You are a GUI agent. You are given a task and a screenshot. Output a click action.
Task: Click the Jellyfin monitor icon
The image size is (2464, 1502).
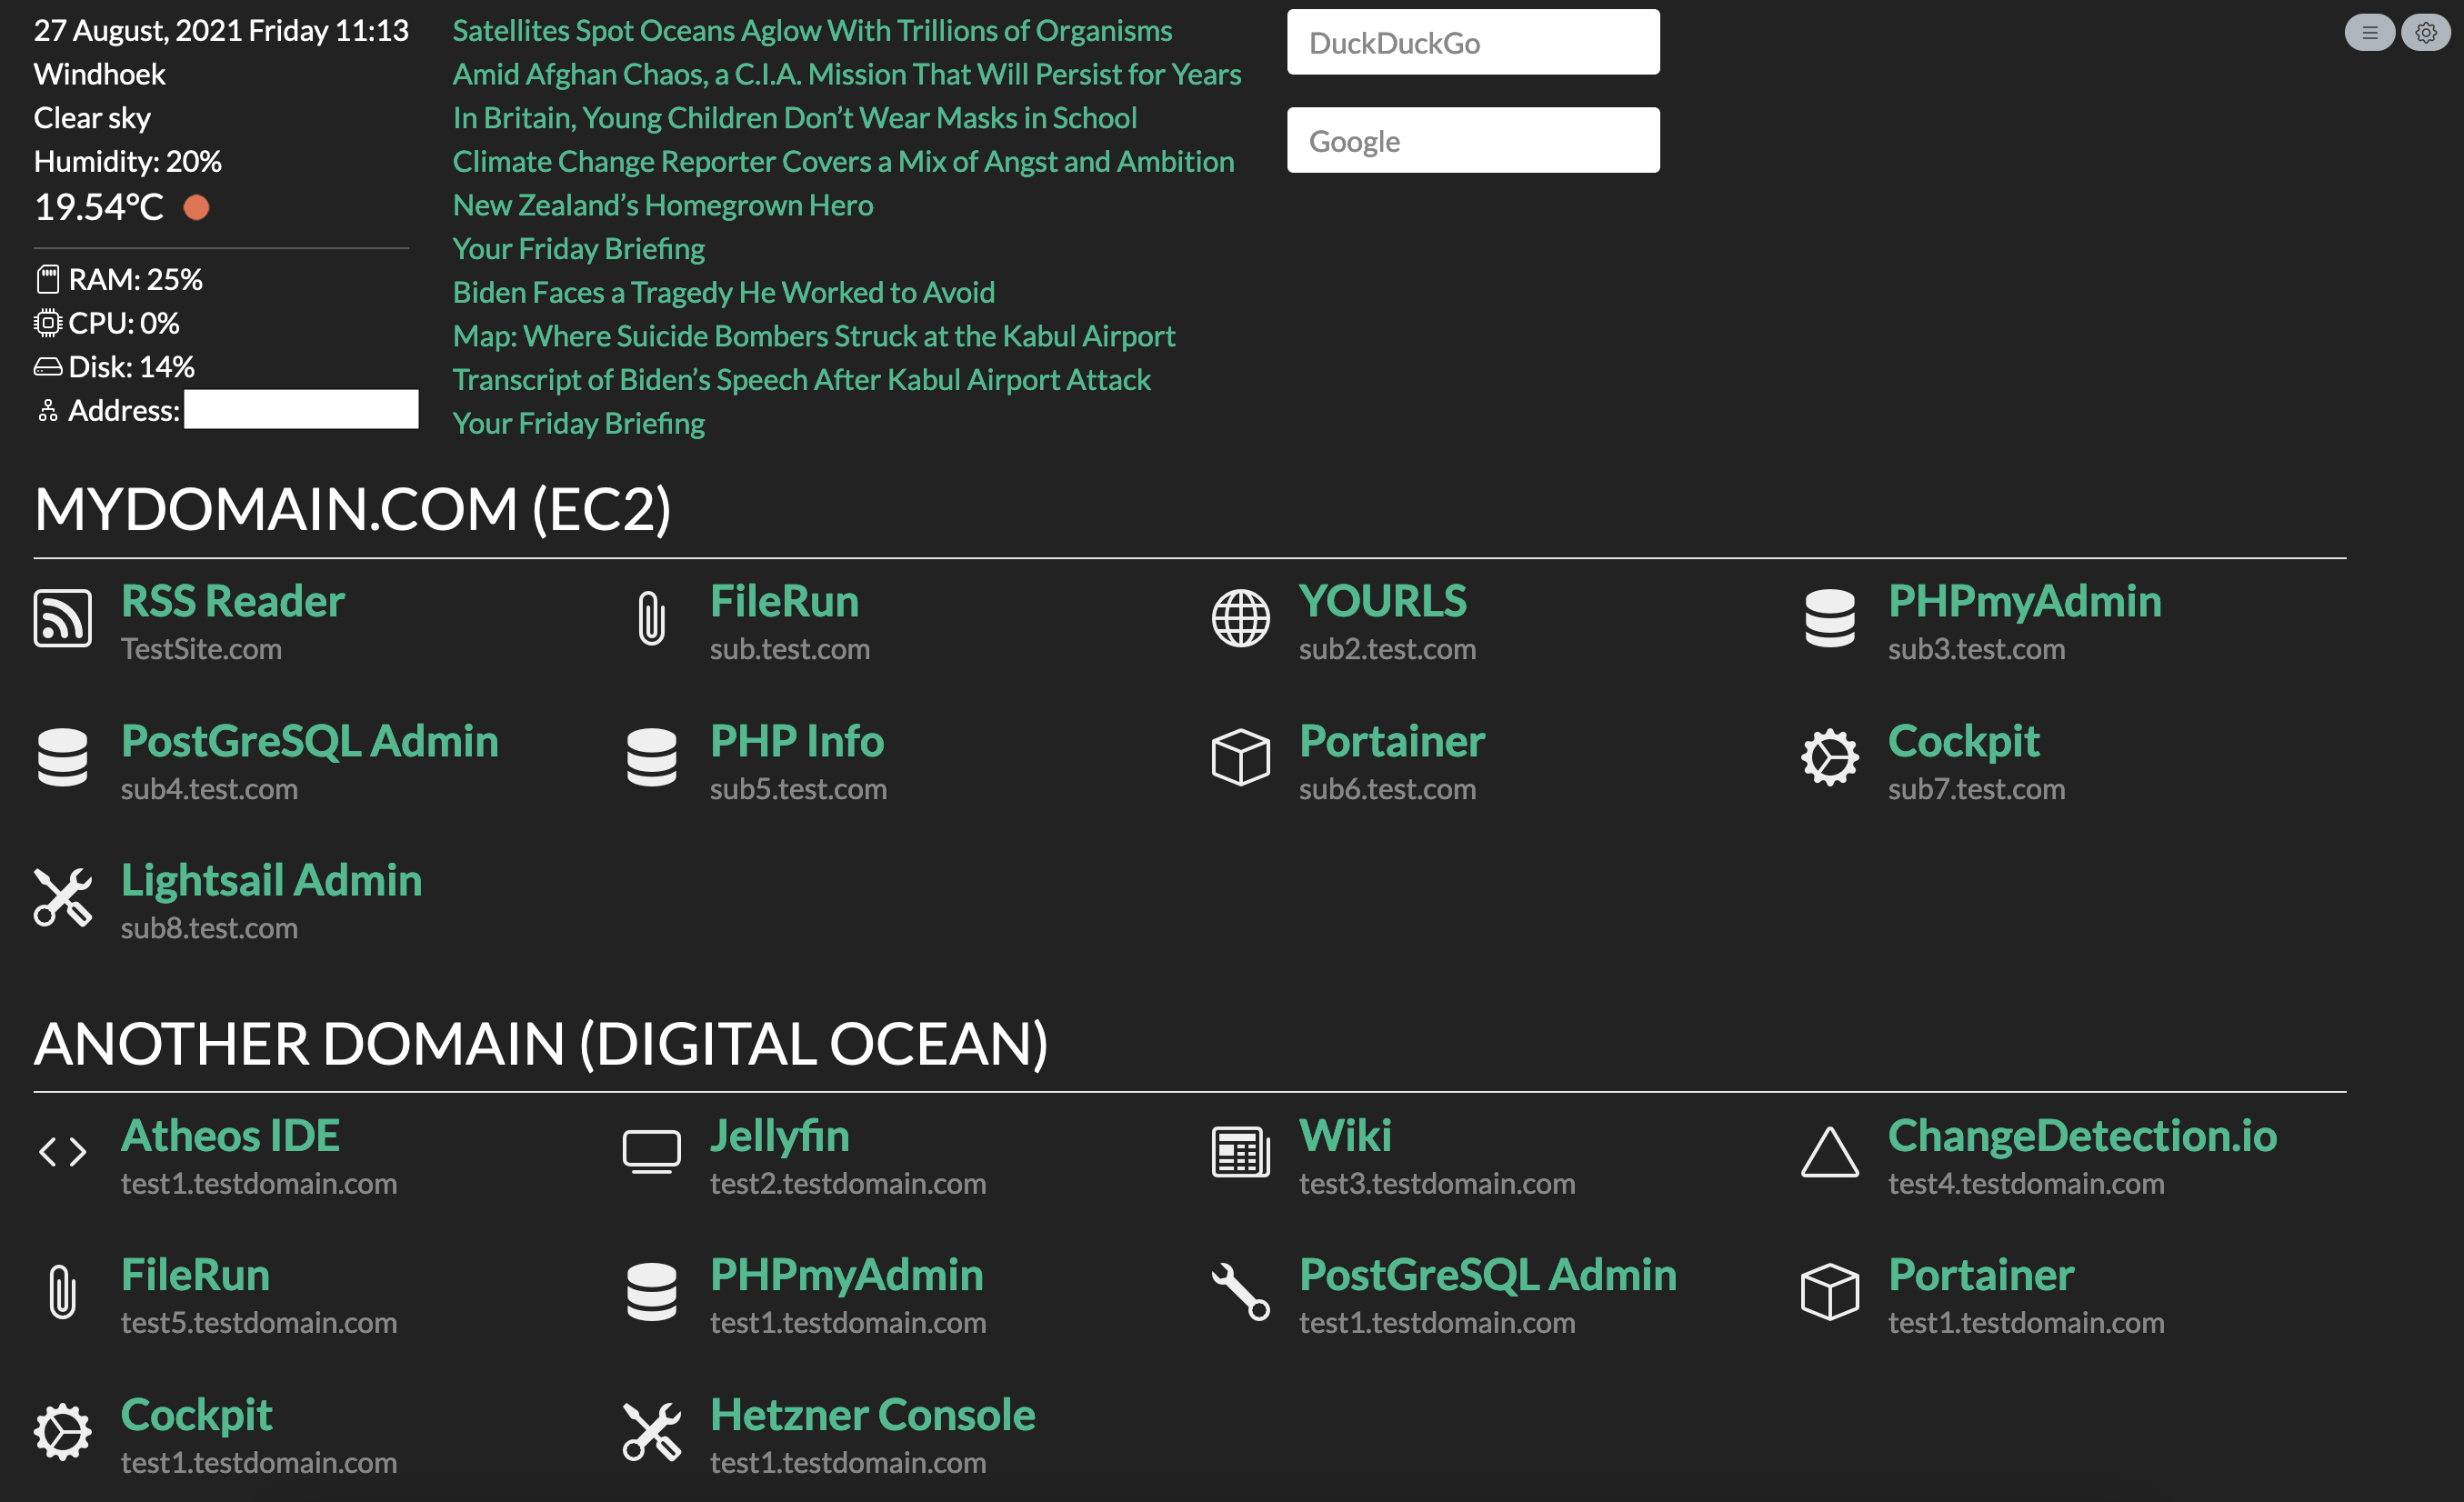point(652,1153)
